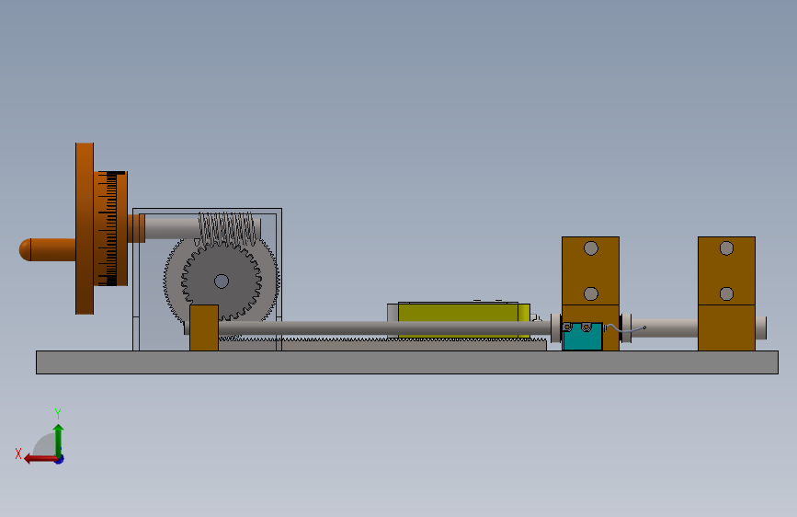Pick the small brown block beside the gearbox
Screen dimensions: 797x517
tap(204, 327)
